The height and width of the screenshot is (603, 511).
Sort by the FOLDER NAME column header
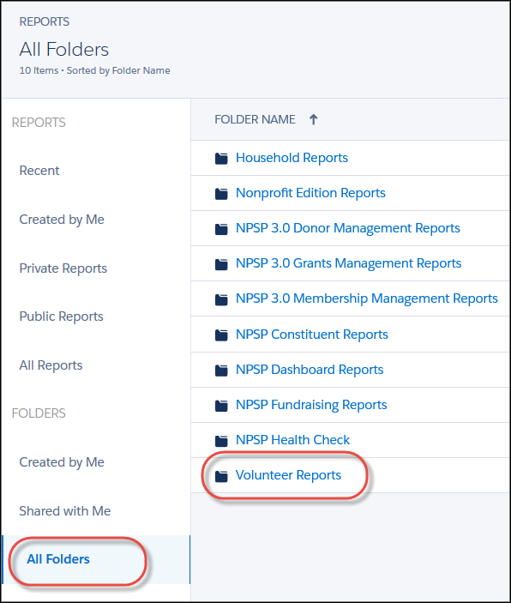pos(255,119)
